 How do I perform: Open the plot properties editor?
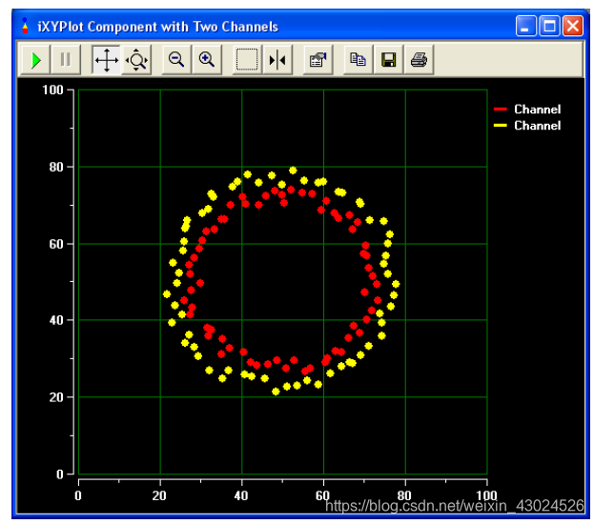(317, 60)
